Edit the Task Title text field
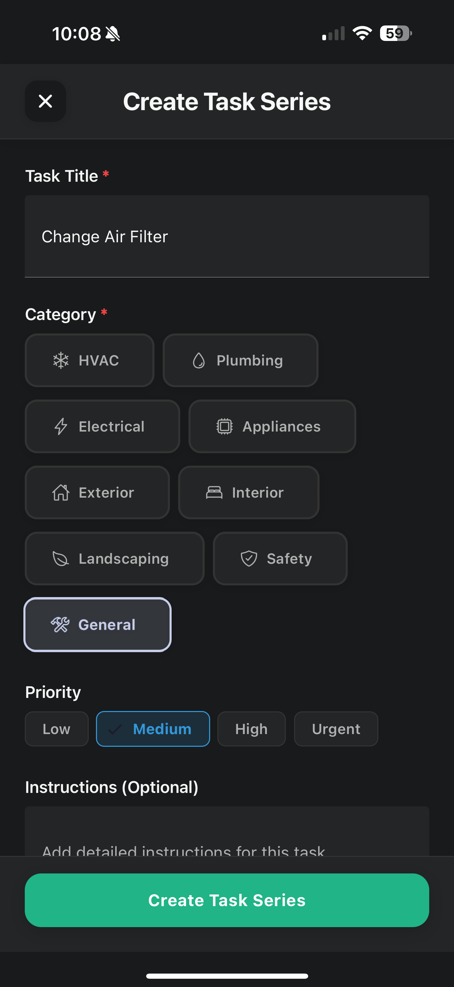 [x=227, y=236]
